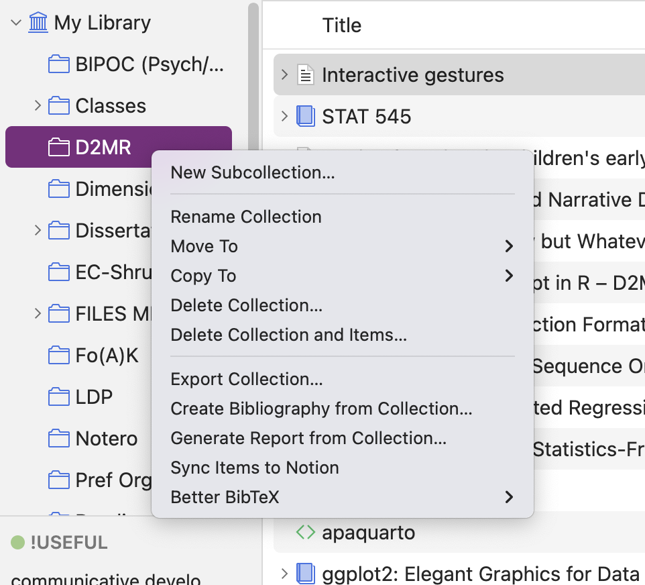
Task: Choose Rename Collection
Action: 247,216
